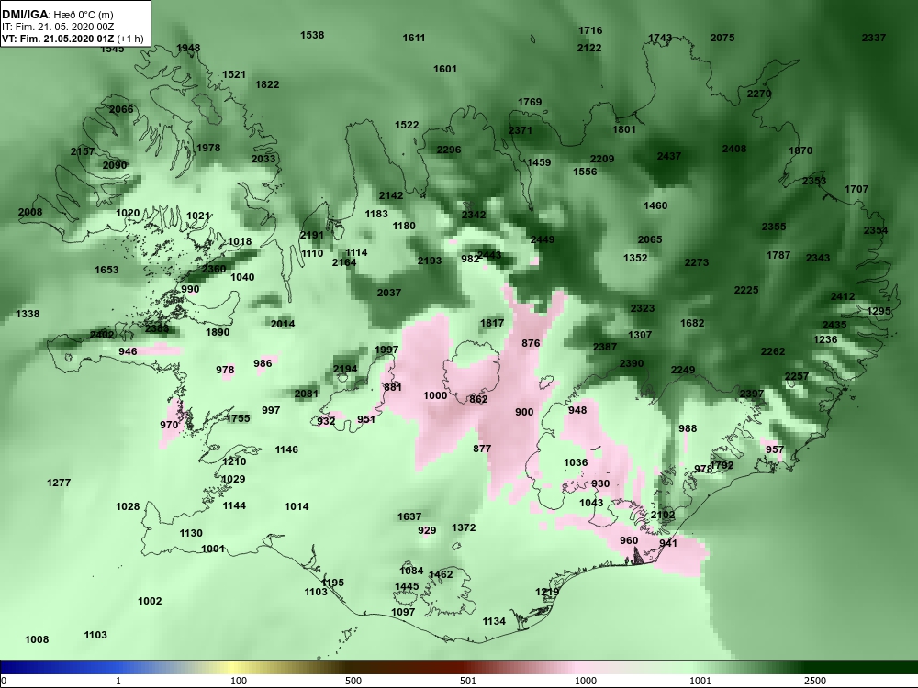Click the map value '1637'

coord(409,516)
